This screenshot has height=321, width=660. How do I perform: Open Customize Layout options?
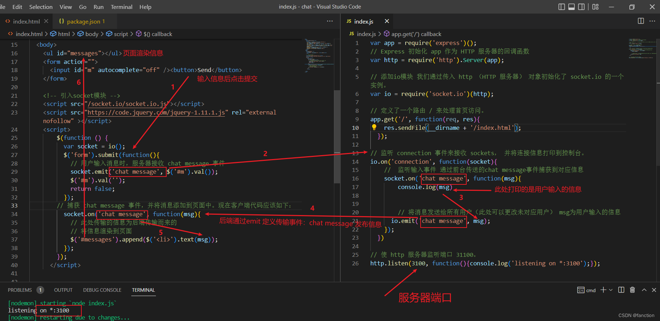click(x=595, y=7)
